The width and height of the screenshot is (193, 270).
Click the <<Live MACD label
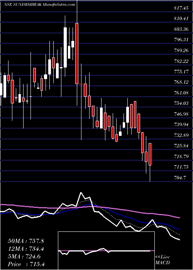(x=163, y=260)
